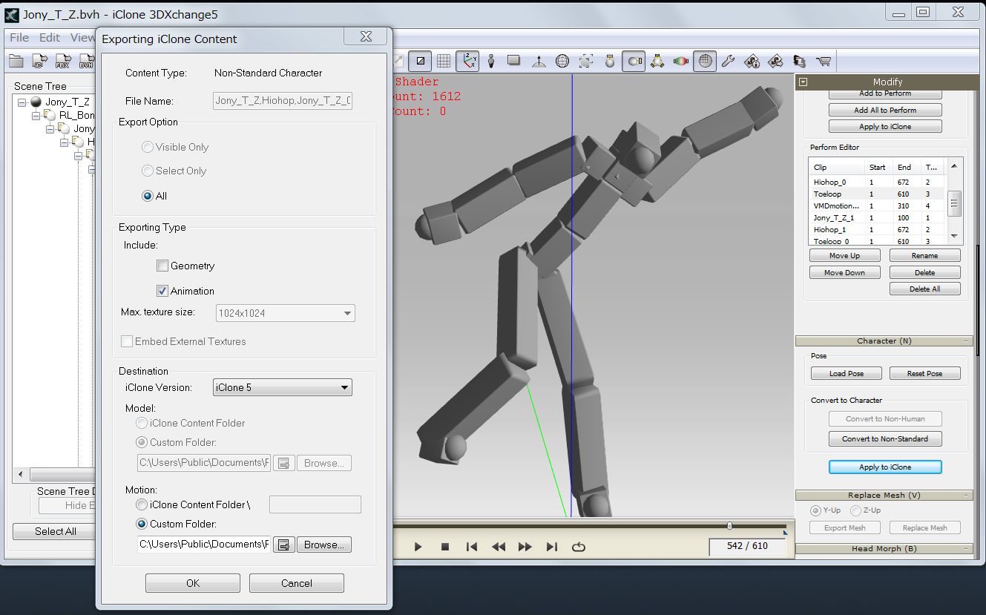Toggle the highlighted gridded sphere icon

[x=705, y=61]
